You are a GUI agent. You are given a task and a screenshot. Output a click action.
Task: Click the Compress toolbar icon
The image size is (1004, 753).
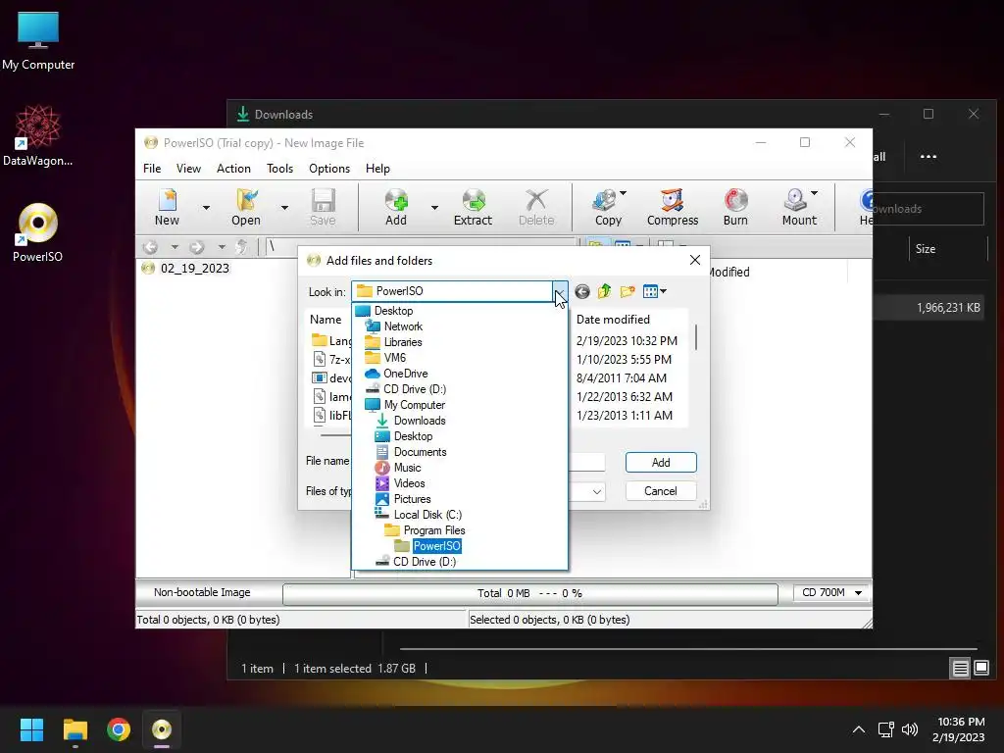click(673, 207)
